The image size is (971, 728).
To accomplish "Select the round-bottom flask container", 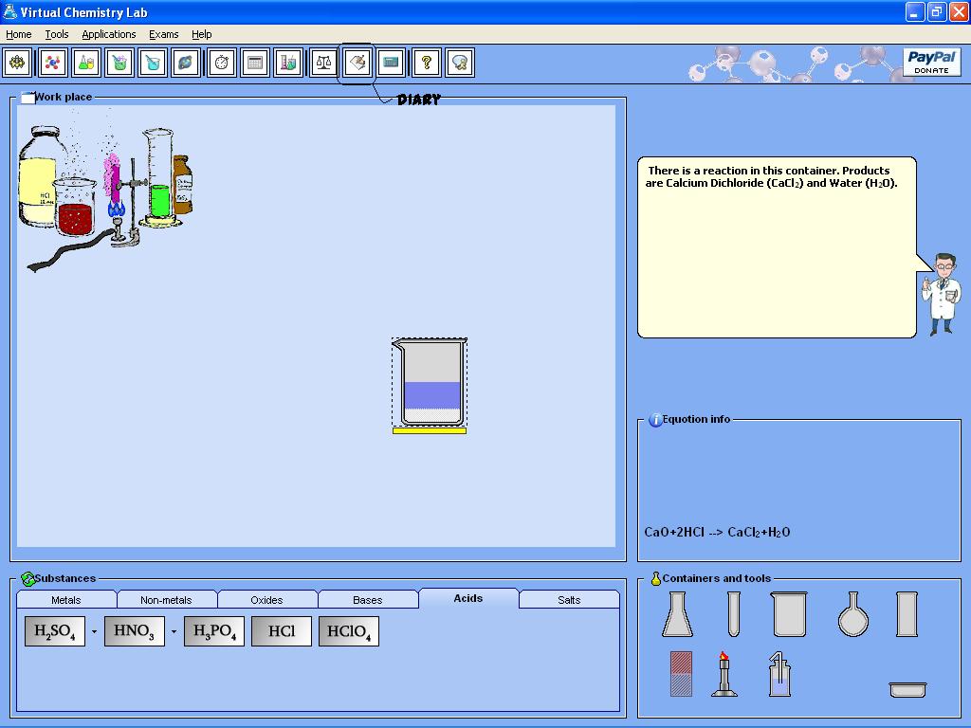I will 852,614.
